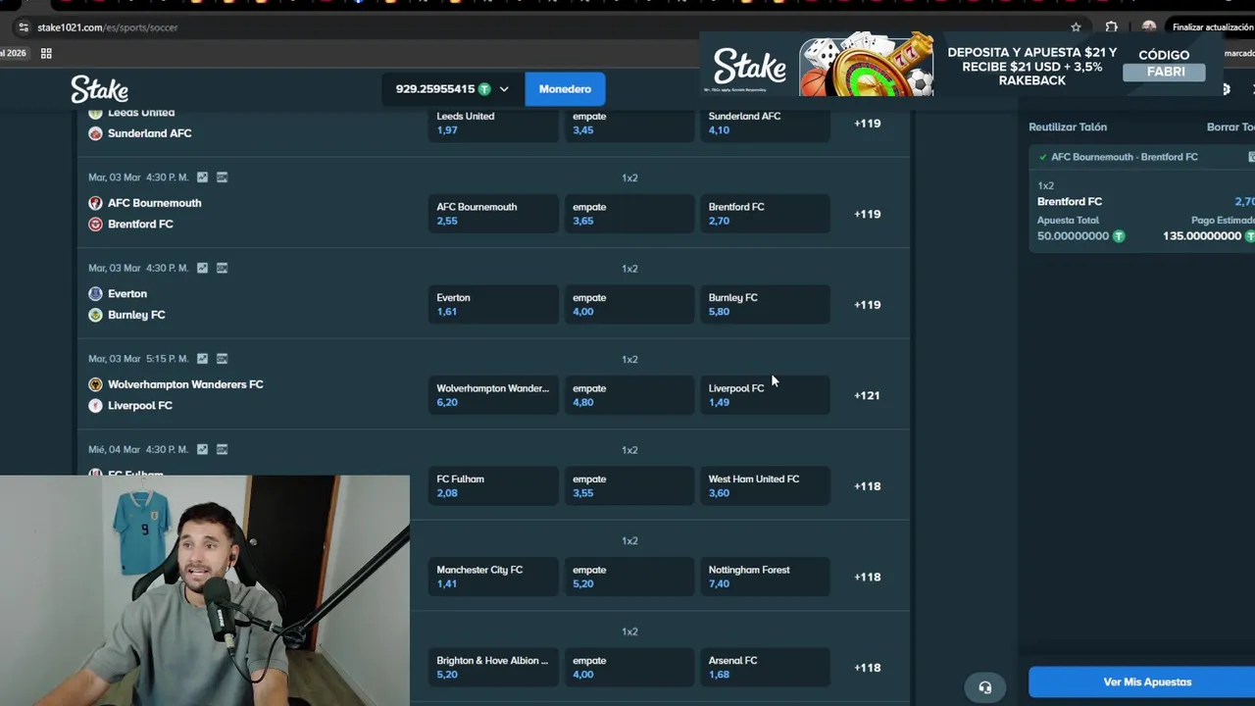Select Leeds United odds 1,97
Screen dimensions: 1255x706
[493, 123]
